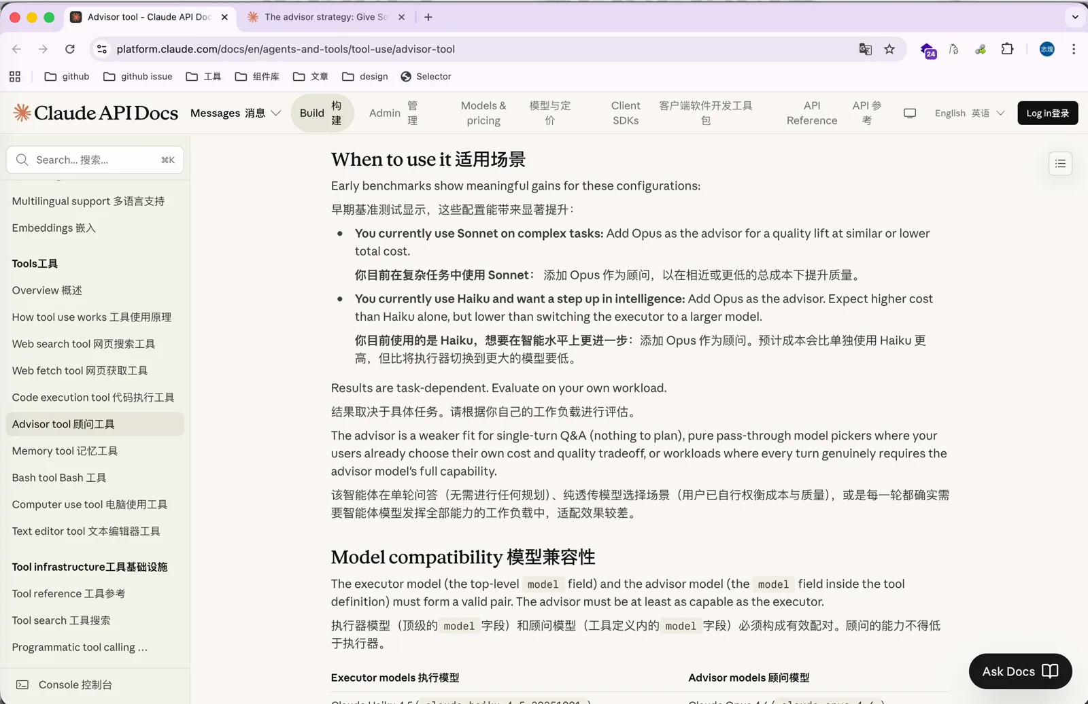Open the Console 控制台 link
The width and height of the screenshot is (1088, 704).
point(65,685)
